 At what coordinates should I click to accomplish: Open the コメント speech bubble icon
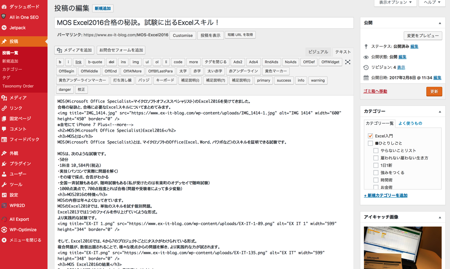point(4,129)
